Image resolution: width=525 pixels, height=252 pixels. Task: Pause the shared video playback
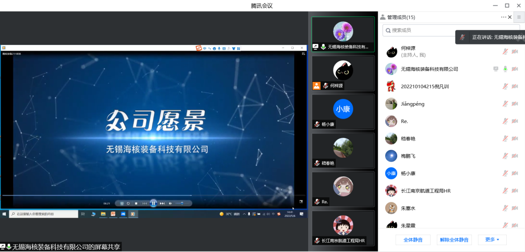(153, 203)
